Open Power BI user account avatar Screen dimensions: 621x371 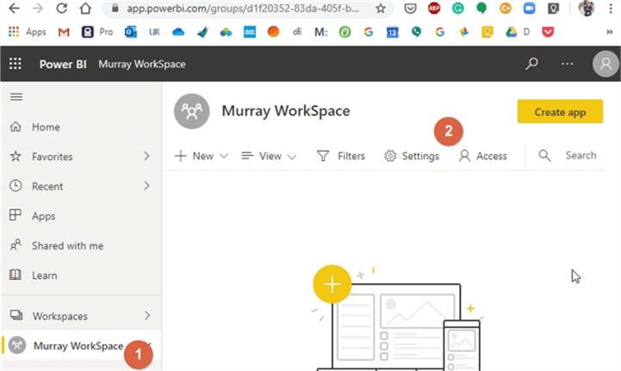(605, 64)
